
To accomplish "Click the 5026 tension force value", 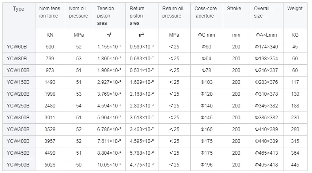I will 50,165.
